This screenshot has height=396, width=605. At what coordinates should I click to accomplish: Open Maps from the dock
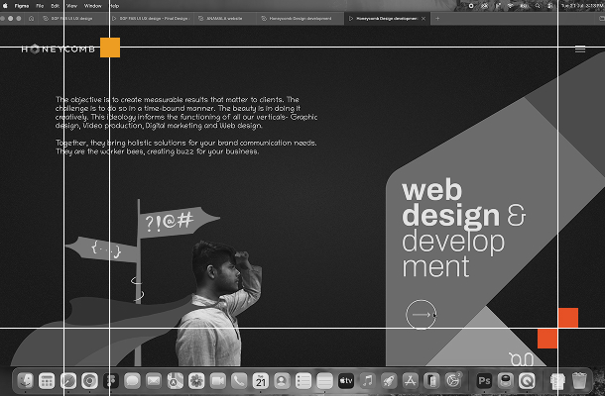pyautogui.click(x=175, y=381)
